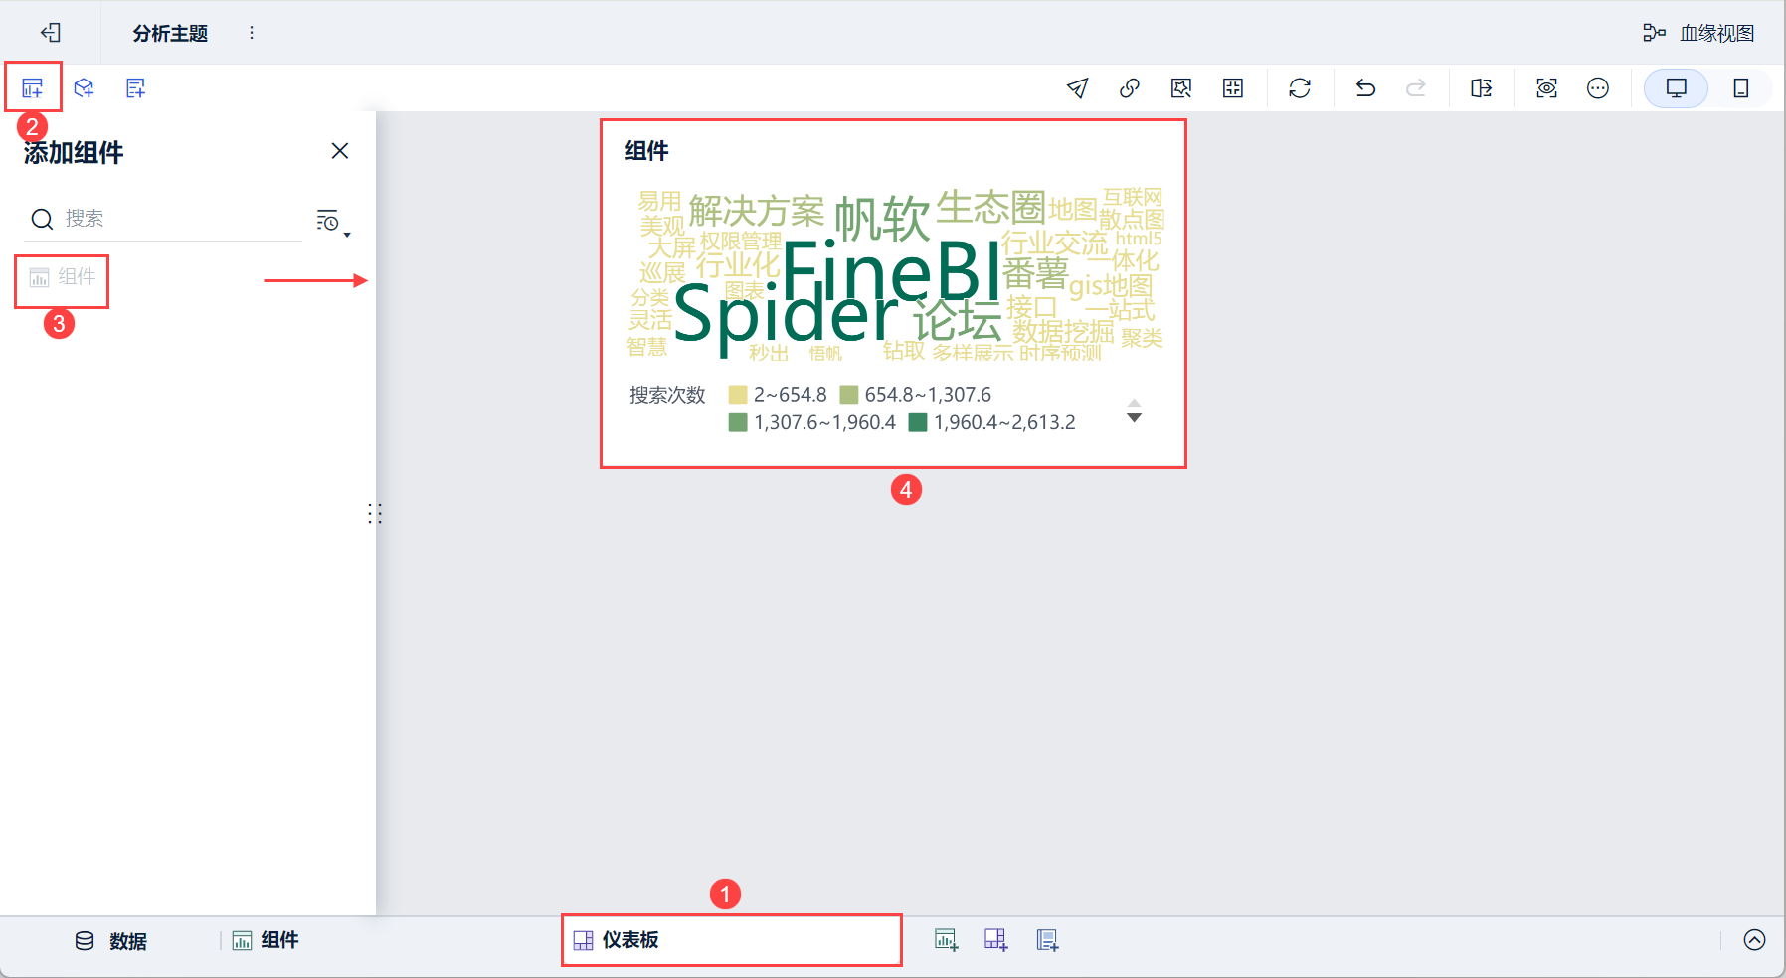Click the exit back icon beside 分析主题

[x=51, y=33]
